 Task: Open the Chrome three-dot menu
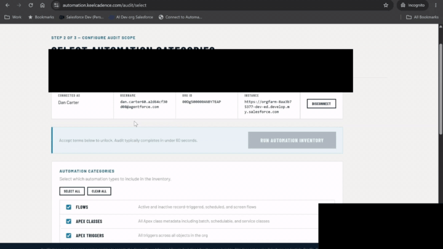(x=436, y=5)
